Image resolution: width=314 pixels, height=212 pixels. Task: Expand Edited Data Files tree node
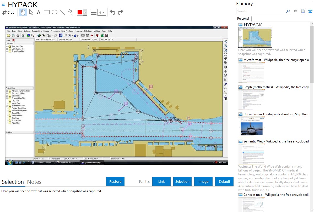(x=7, y=49)
